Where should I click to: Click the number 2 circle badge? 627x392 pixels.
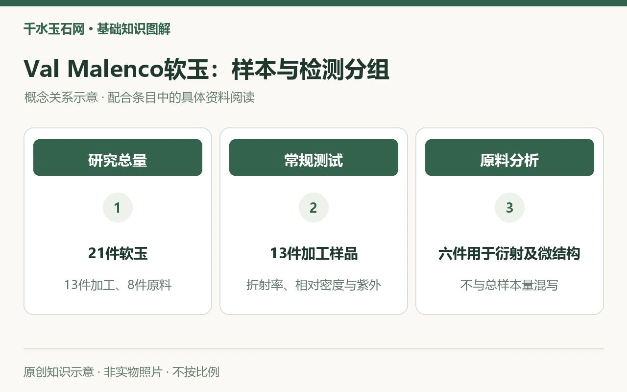point(313,208)
